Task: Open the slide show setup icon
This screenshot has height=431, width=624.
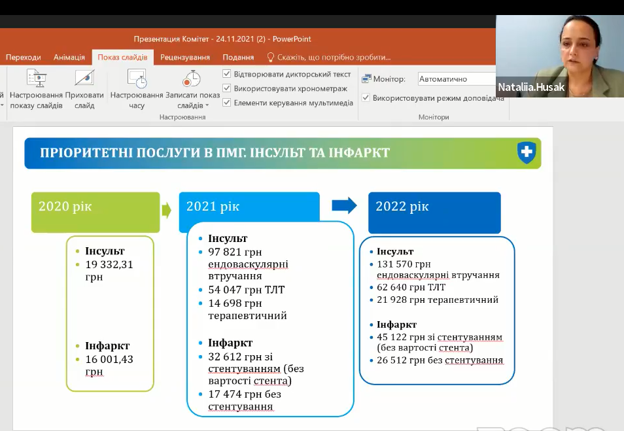Action: click(x=36, y=78)
